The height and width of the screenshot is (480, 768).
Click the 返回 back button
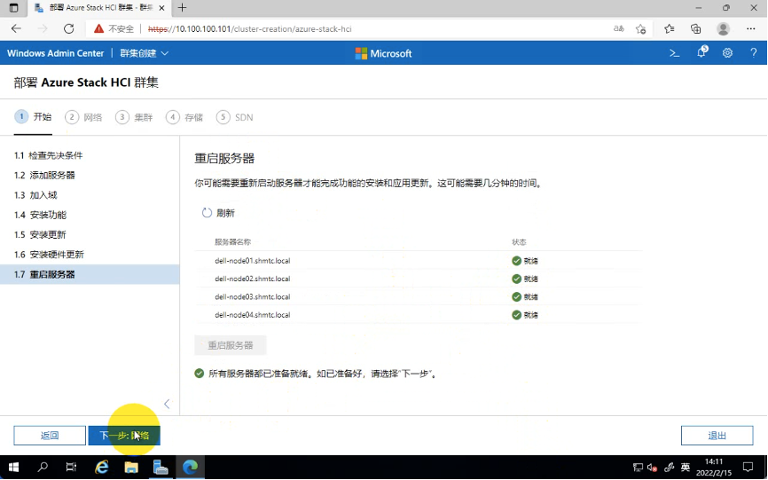(x=50, y=436)
